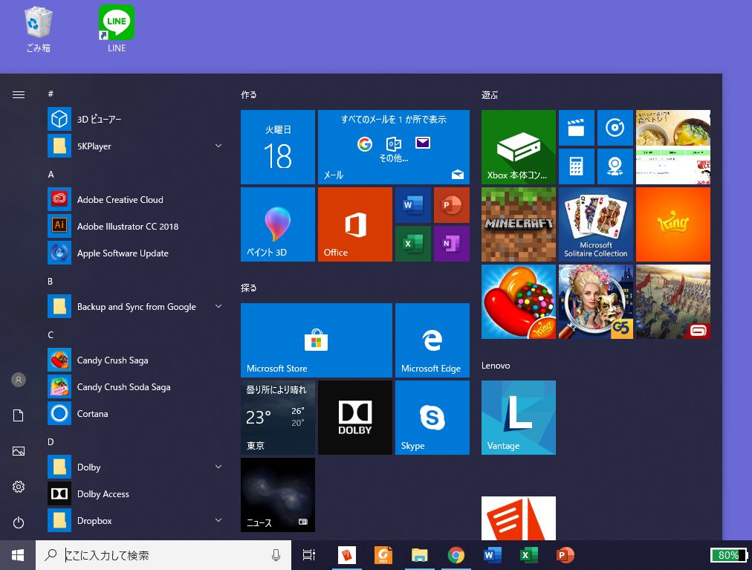Open the Dolby tile
This screenshot has width=752, height=570.
coord(355,418)
